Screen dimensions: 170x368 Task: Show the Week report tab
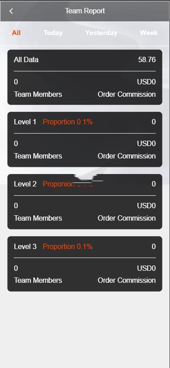click(x=149, y=32)
